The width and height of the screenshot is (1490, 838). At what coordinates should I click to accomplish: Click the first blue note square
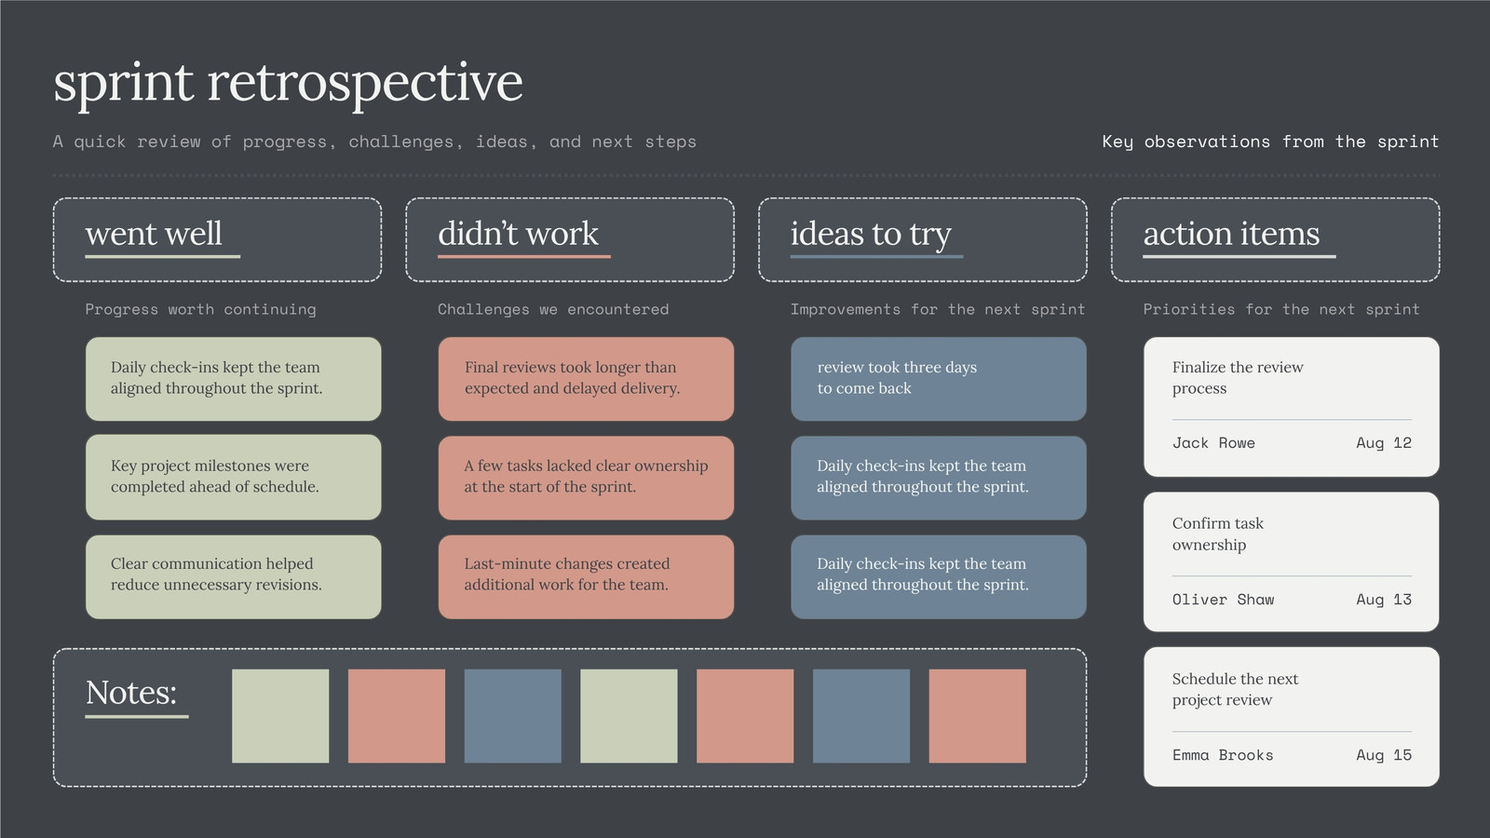point(513,716)
